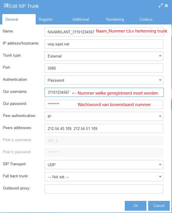Open the Authentication dropdown
Image resolution: width=172 pixels, height=213 pixels.
pyautogui.click(x=104, y=80)
